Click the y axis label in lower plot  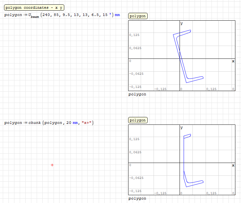click(181, 128)
